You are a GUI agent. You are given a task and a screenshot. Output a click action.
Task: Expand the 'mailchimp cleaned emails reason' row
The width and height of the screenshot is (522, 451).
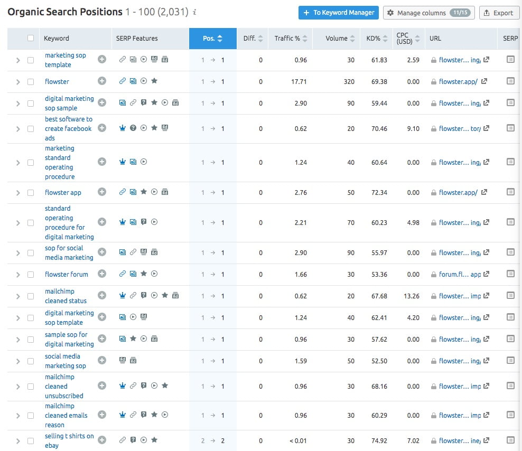[18, 416]
